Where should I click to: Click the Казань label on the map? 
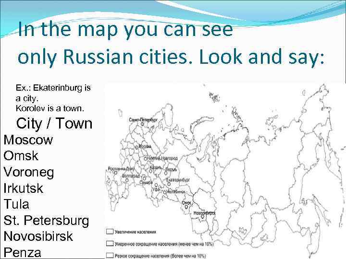[x=156, y=167]
